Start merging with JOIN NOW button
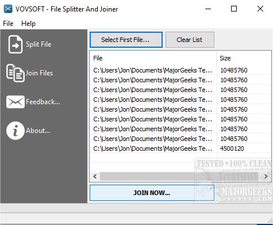The image size is (273, 225). point(152,193)
